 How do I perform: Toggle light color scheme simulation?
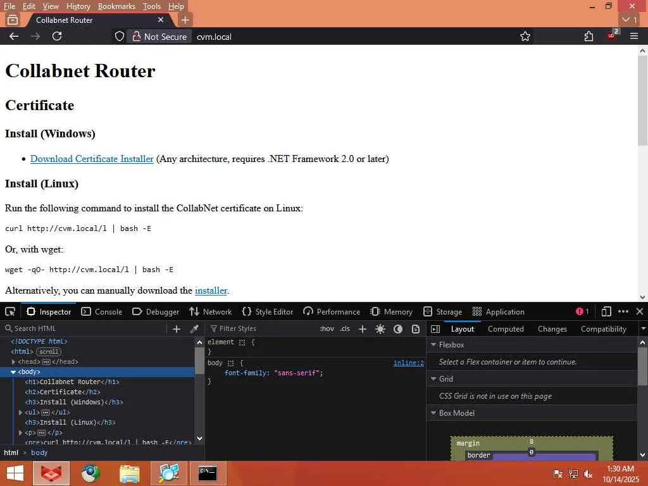pos(380,329)
